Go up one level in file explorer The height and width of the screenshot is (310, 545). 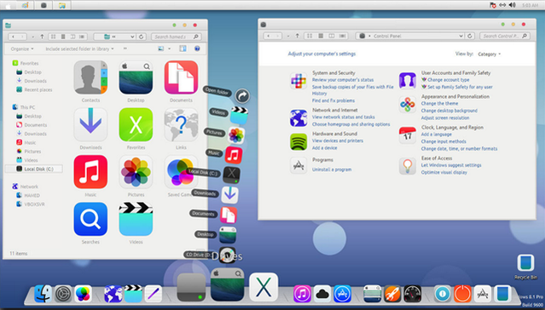click(42, 37)
